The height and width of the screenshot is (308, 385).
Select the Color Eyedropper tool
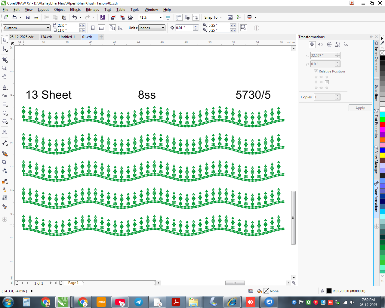point(5,181)
